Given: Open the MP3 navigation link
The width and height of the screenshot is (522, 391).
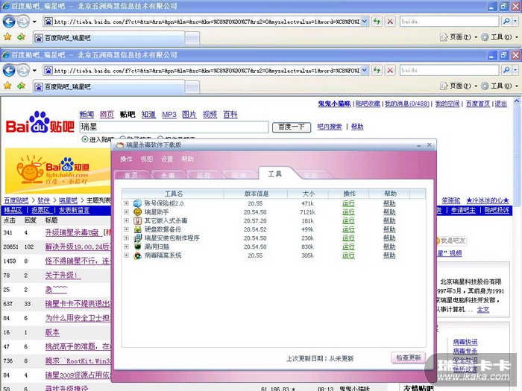Looking at the screenshot, I should pyautogui.click(x=169, y=115).
